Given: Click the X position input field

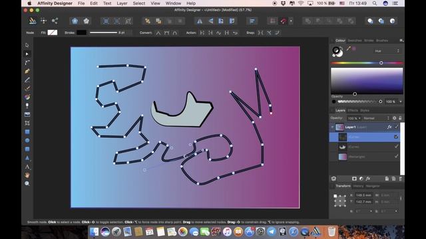Looking at the screenshot, I should [363, 195].
